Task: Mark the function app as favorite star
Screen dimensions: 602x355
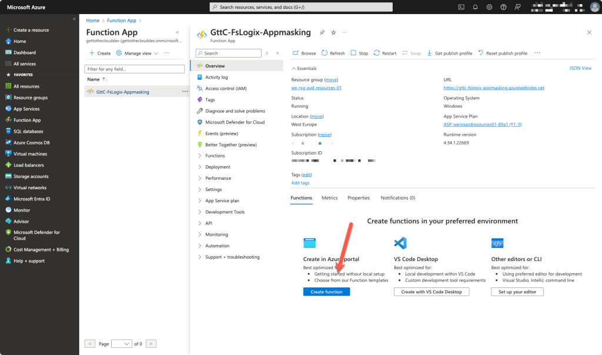Action: (x=334, y=33)
